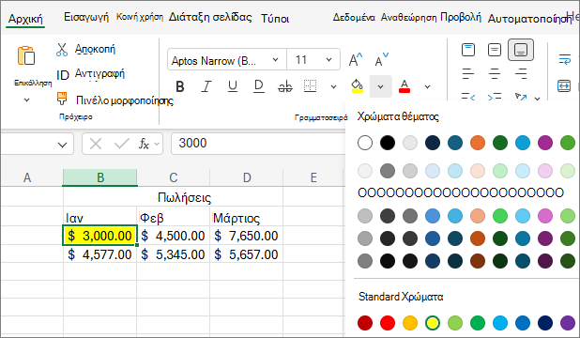Select the Πωλήσεις header cell
This screenshot has height=338, width=580.
(x=173, y=197)
